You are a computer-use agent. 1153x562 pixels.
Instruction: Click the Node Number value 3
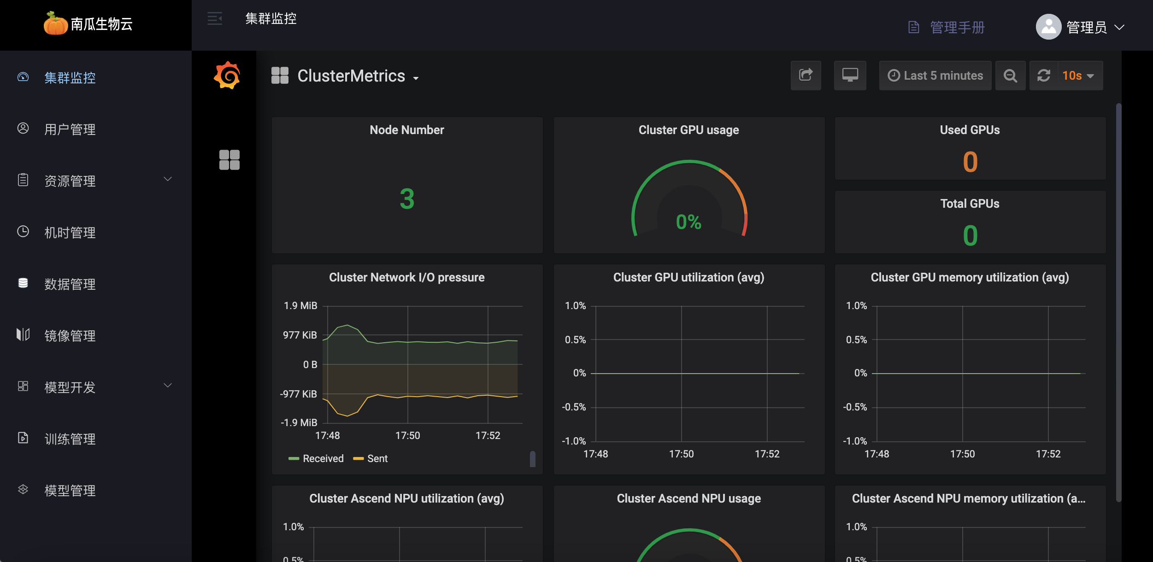407,199
